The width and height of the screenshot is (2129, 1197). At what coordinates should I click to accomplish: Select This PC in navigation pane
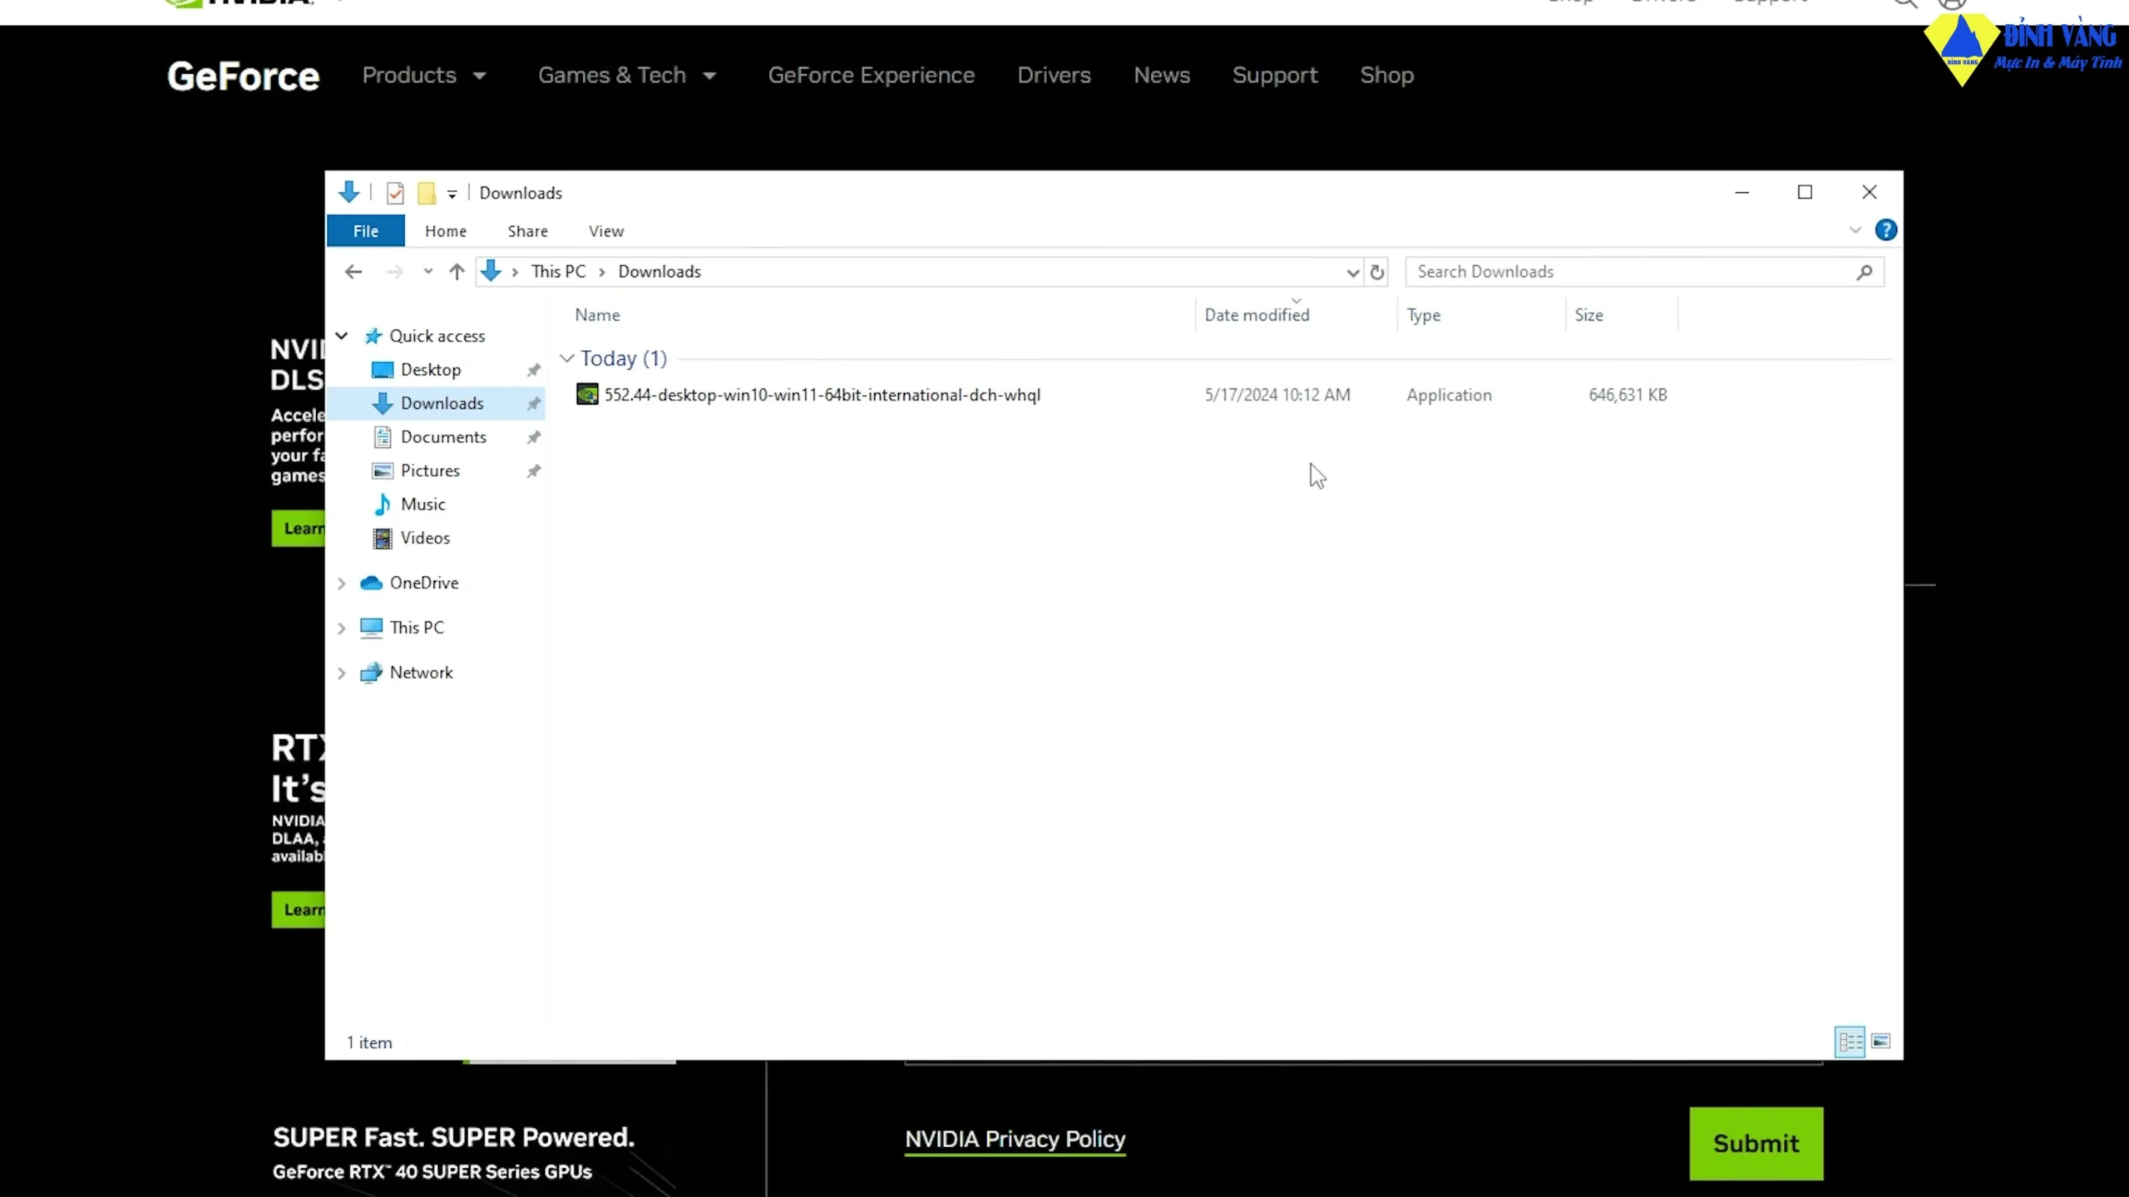tap(417, 628)
